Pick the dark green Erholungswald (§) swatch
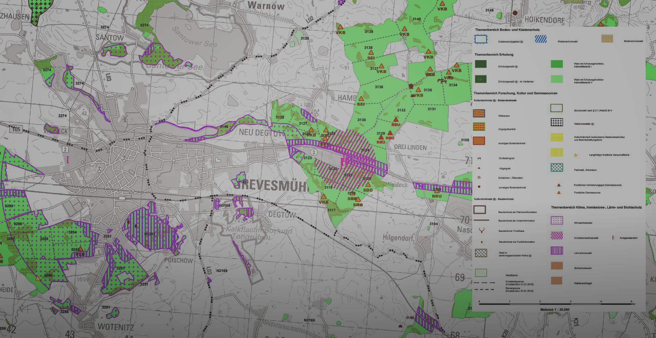The image size is (656, 338). coord(481,64)
